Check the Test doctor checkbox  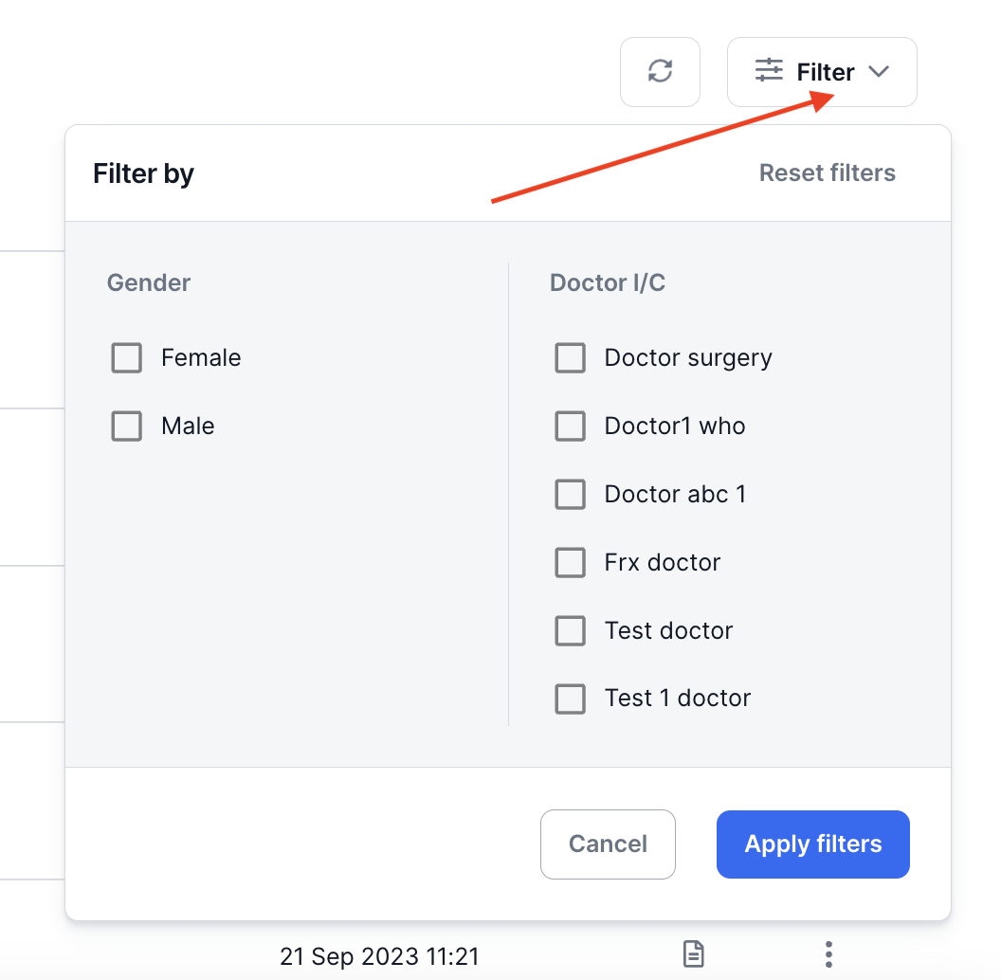570,631
